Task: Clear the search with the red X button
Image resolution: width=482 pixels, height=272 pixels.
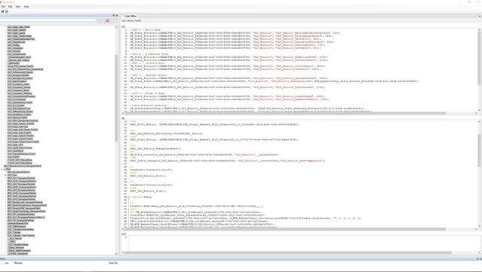Action: [107, 20]
